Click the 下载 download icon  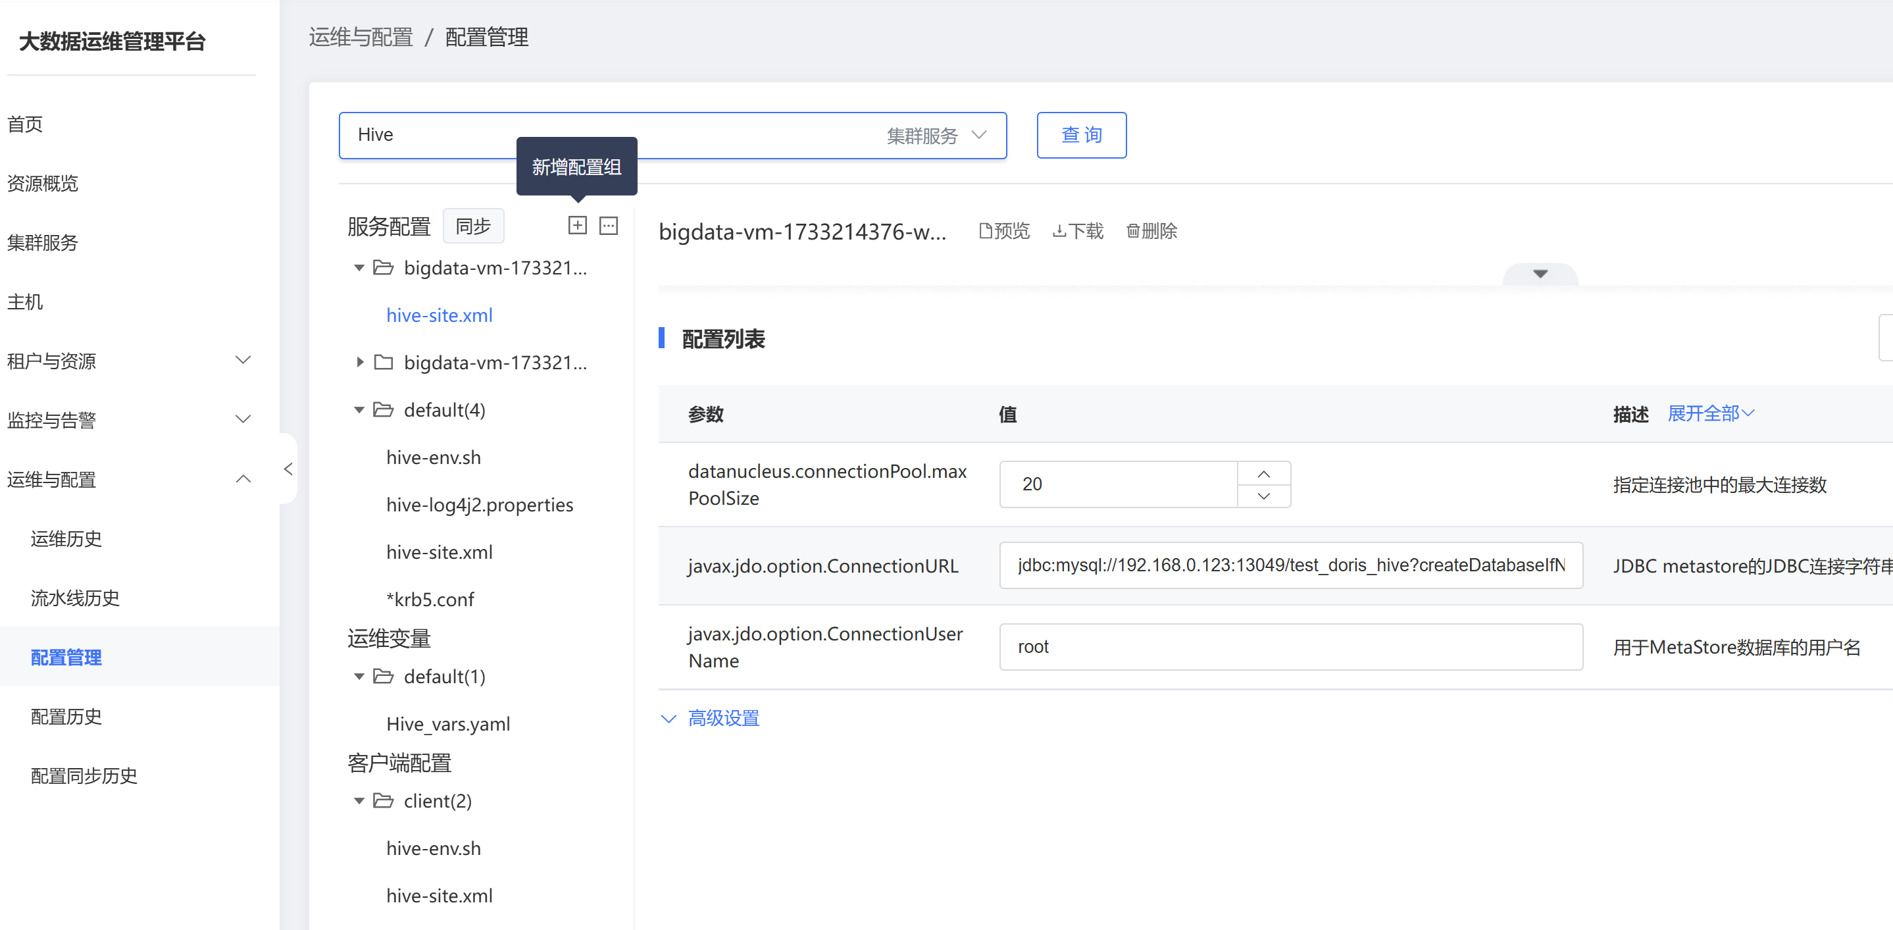[x=1059, y=231]
